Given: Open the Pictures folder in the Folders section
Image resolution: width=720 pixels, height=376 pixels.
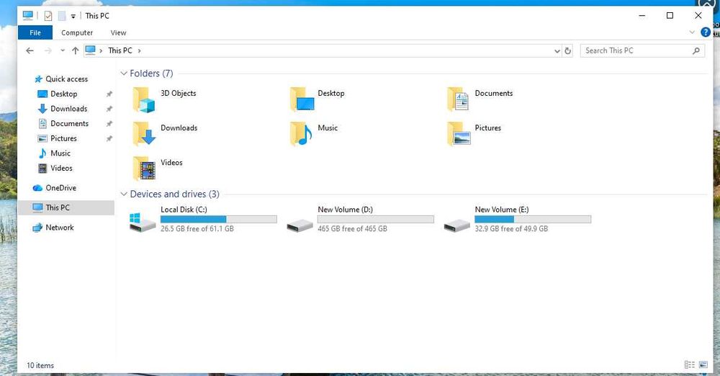Looking at the screenshot, I should [458, 134].
